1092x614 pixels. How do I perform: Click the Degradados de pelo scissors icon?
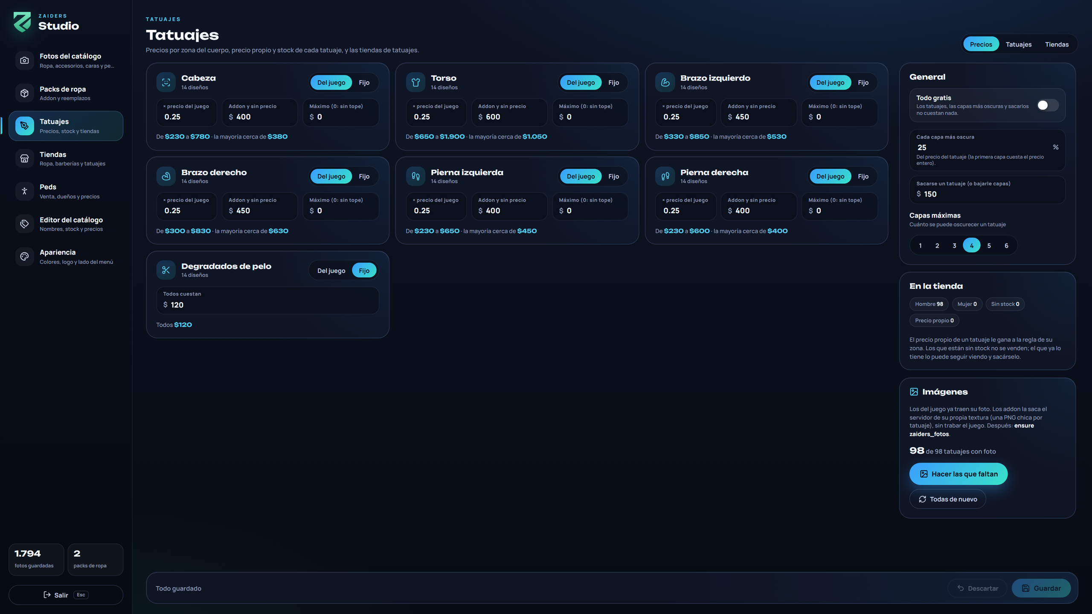166,270
